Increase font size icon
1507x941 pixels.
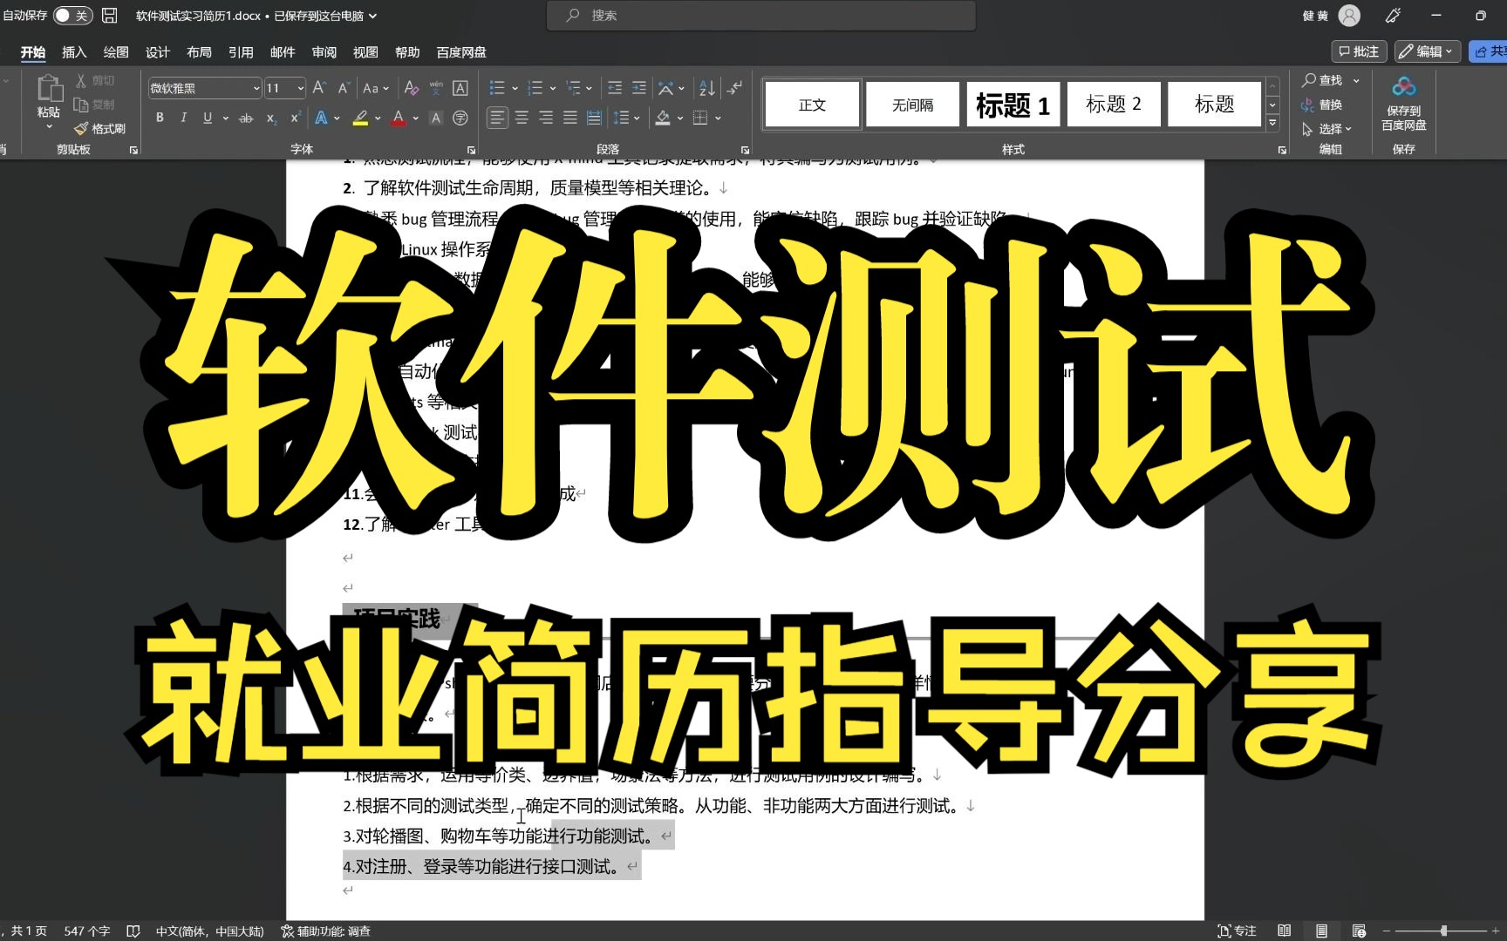[x=319, y=88]
